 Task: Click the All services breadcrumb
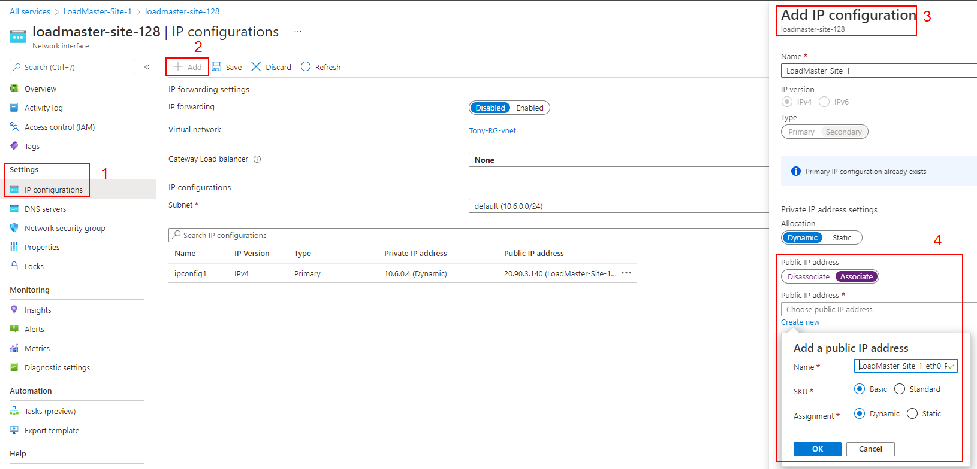click(x=30, y=11)
